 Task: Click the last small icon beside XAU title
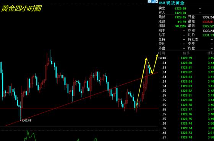coord(156,2)
